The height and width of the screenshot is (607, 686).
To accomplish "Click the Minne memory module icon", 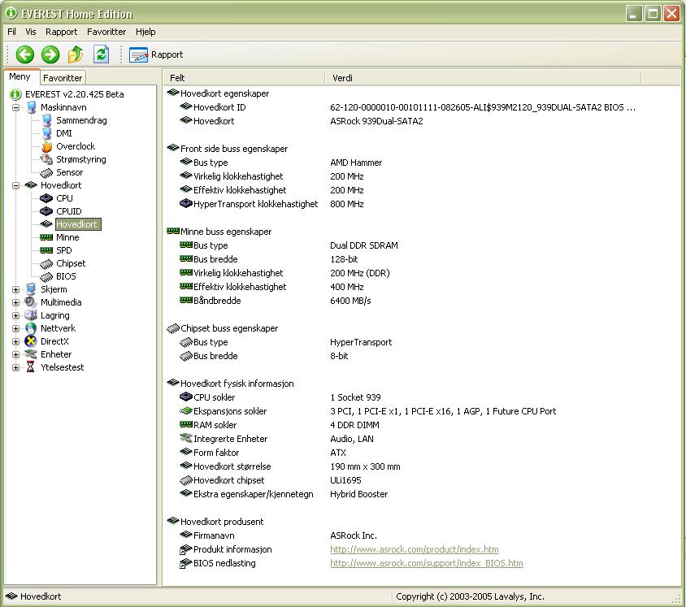I will click(46, 237).
